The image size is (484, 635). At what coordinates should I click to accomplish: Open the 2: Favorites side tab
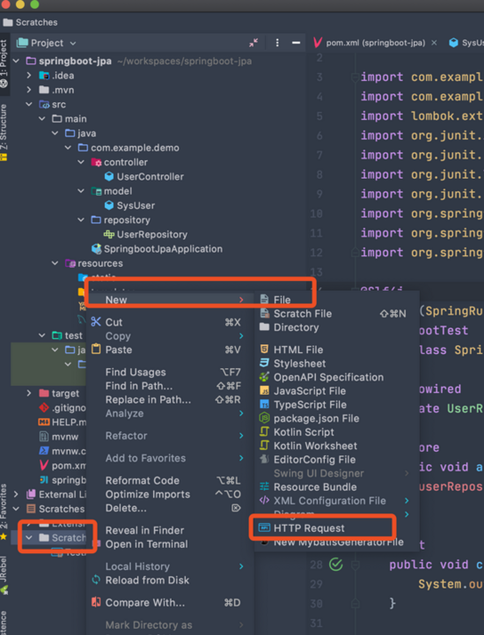pyautogui.click(x=4, y=512)
